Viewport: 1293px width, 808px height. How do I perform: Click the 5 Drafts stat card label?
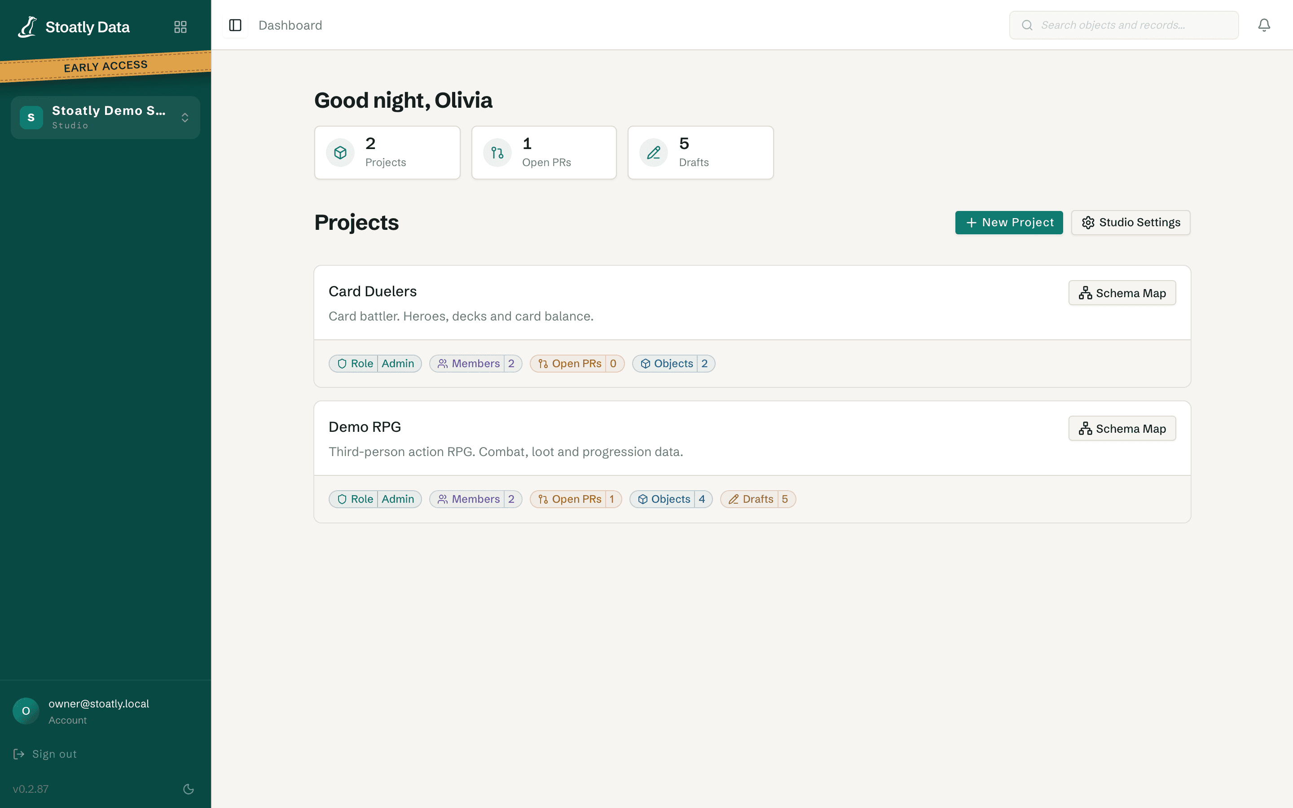[x=694, y=162]
